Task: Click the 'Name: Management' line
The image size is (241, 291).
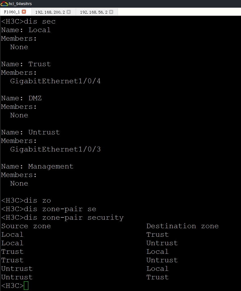Action: [37, 166]
